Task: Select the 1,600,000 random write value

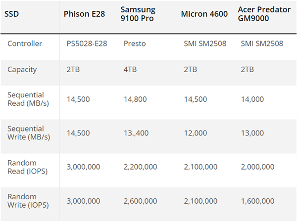Action: tap(257, 201)
